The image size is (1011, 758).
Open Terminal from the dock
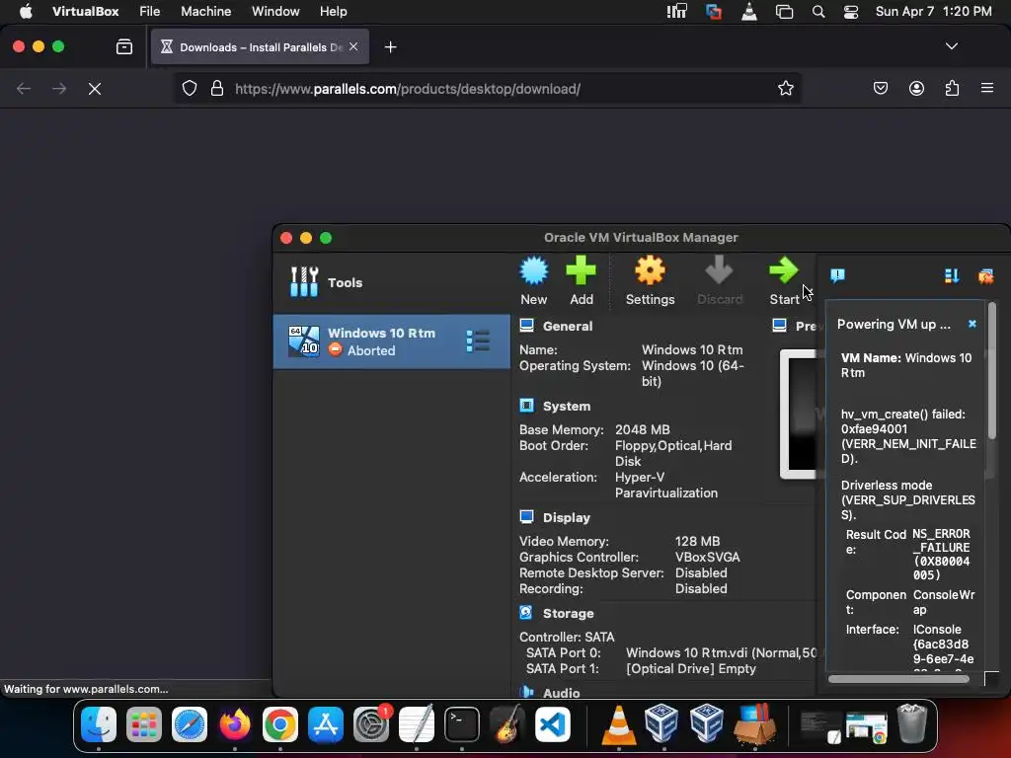(x=462, y=724)
